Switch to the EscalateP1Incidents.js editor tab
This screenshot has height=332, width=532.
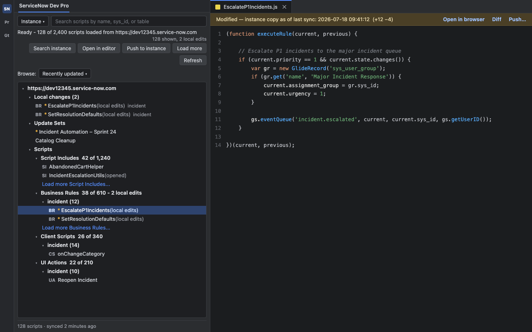[251, 7]
